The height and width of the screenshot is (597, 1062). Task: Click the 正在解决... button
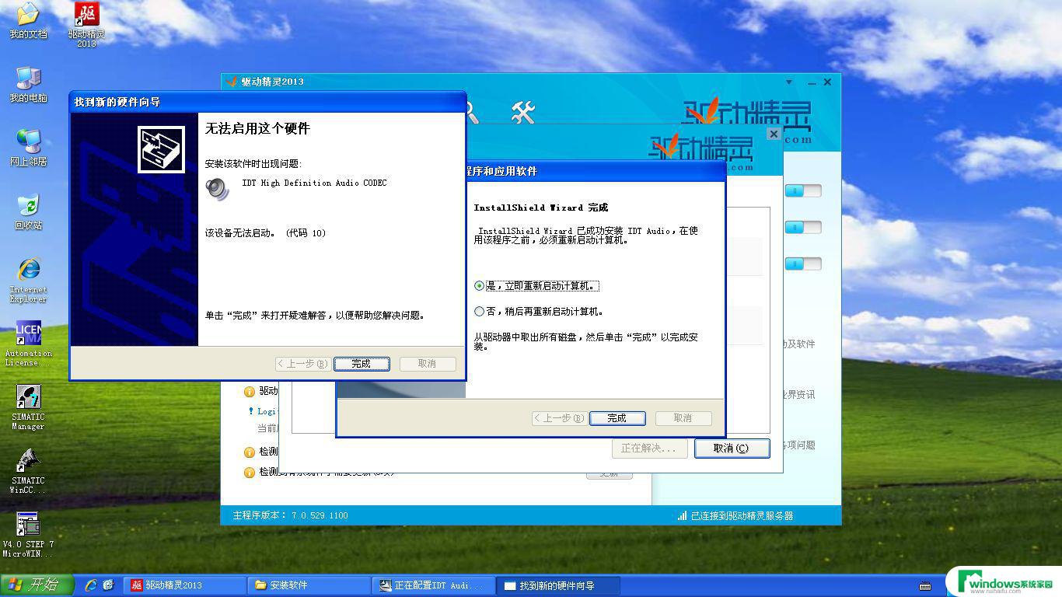coord(649,449)
